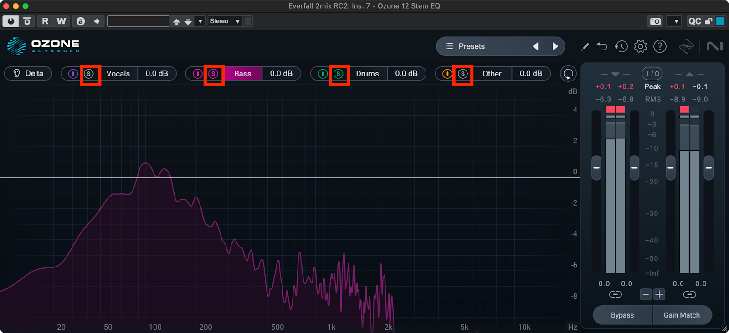Select the Other stem tab
This screenshot has width=729, height=333.
(x=492, y=74)
